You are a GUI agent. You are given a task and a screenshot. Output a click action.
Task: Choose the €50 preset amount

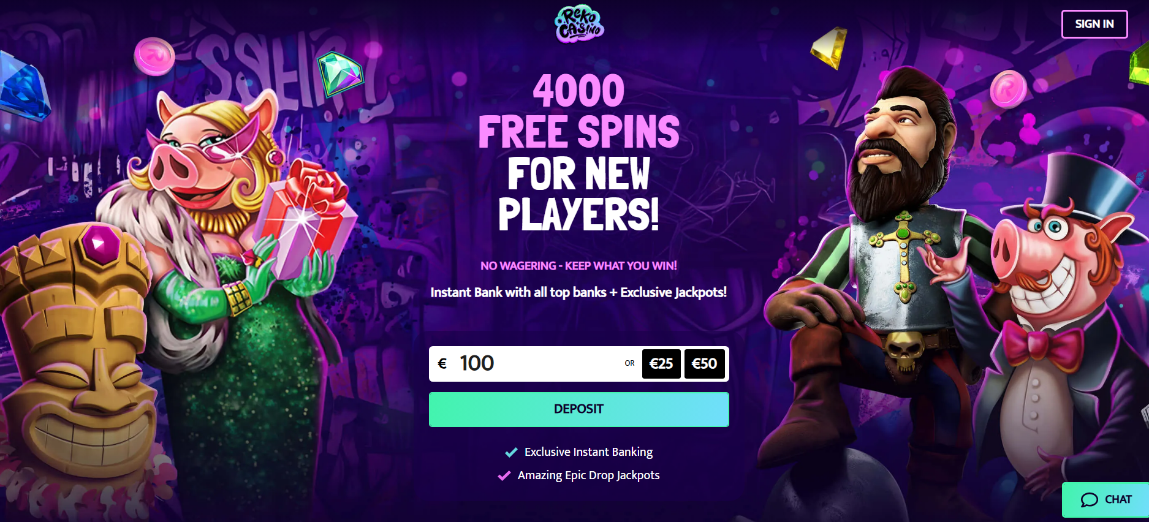coord(704,364)
